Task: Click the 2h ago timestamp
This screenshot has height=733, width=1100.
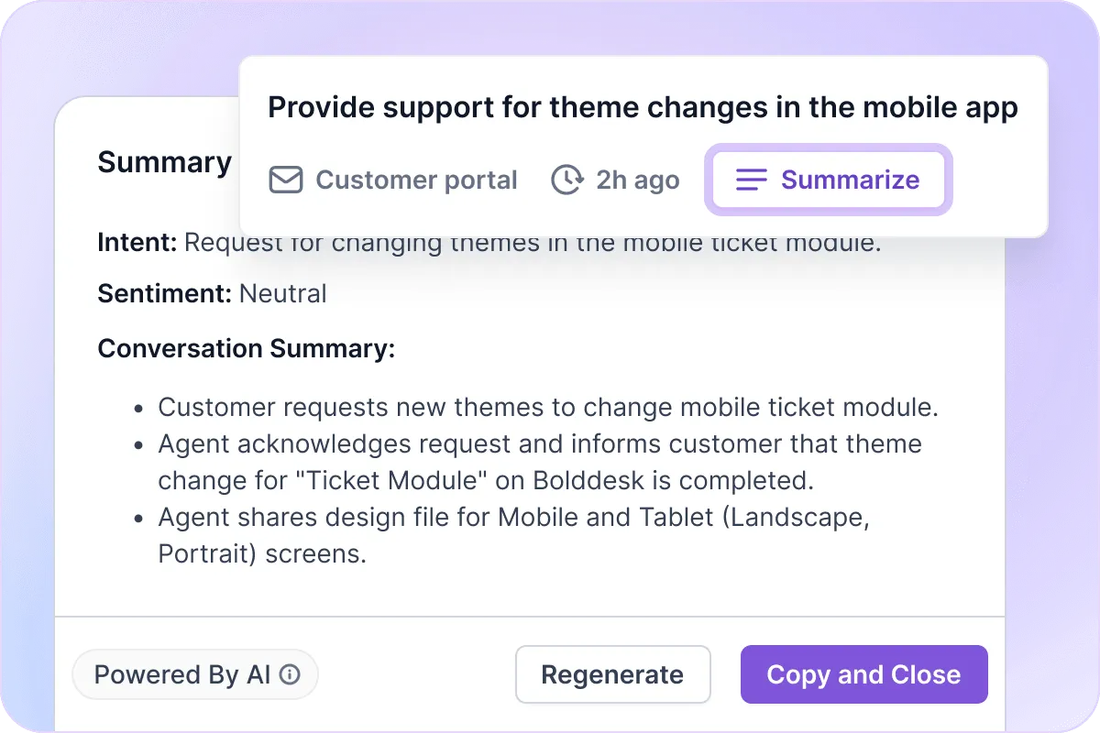Action: [637, 180]
